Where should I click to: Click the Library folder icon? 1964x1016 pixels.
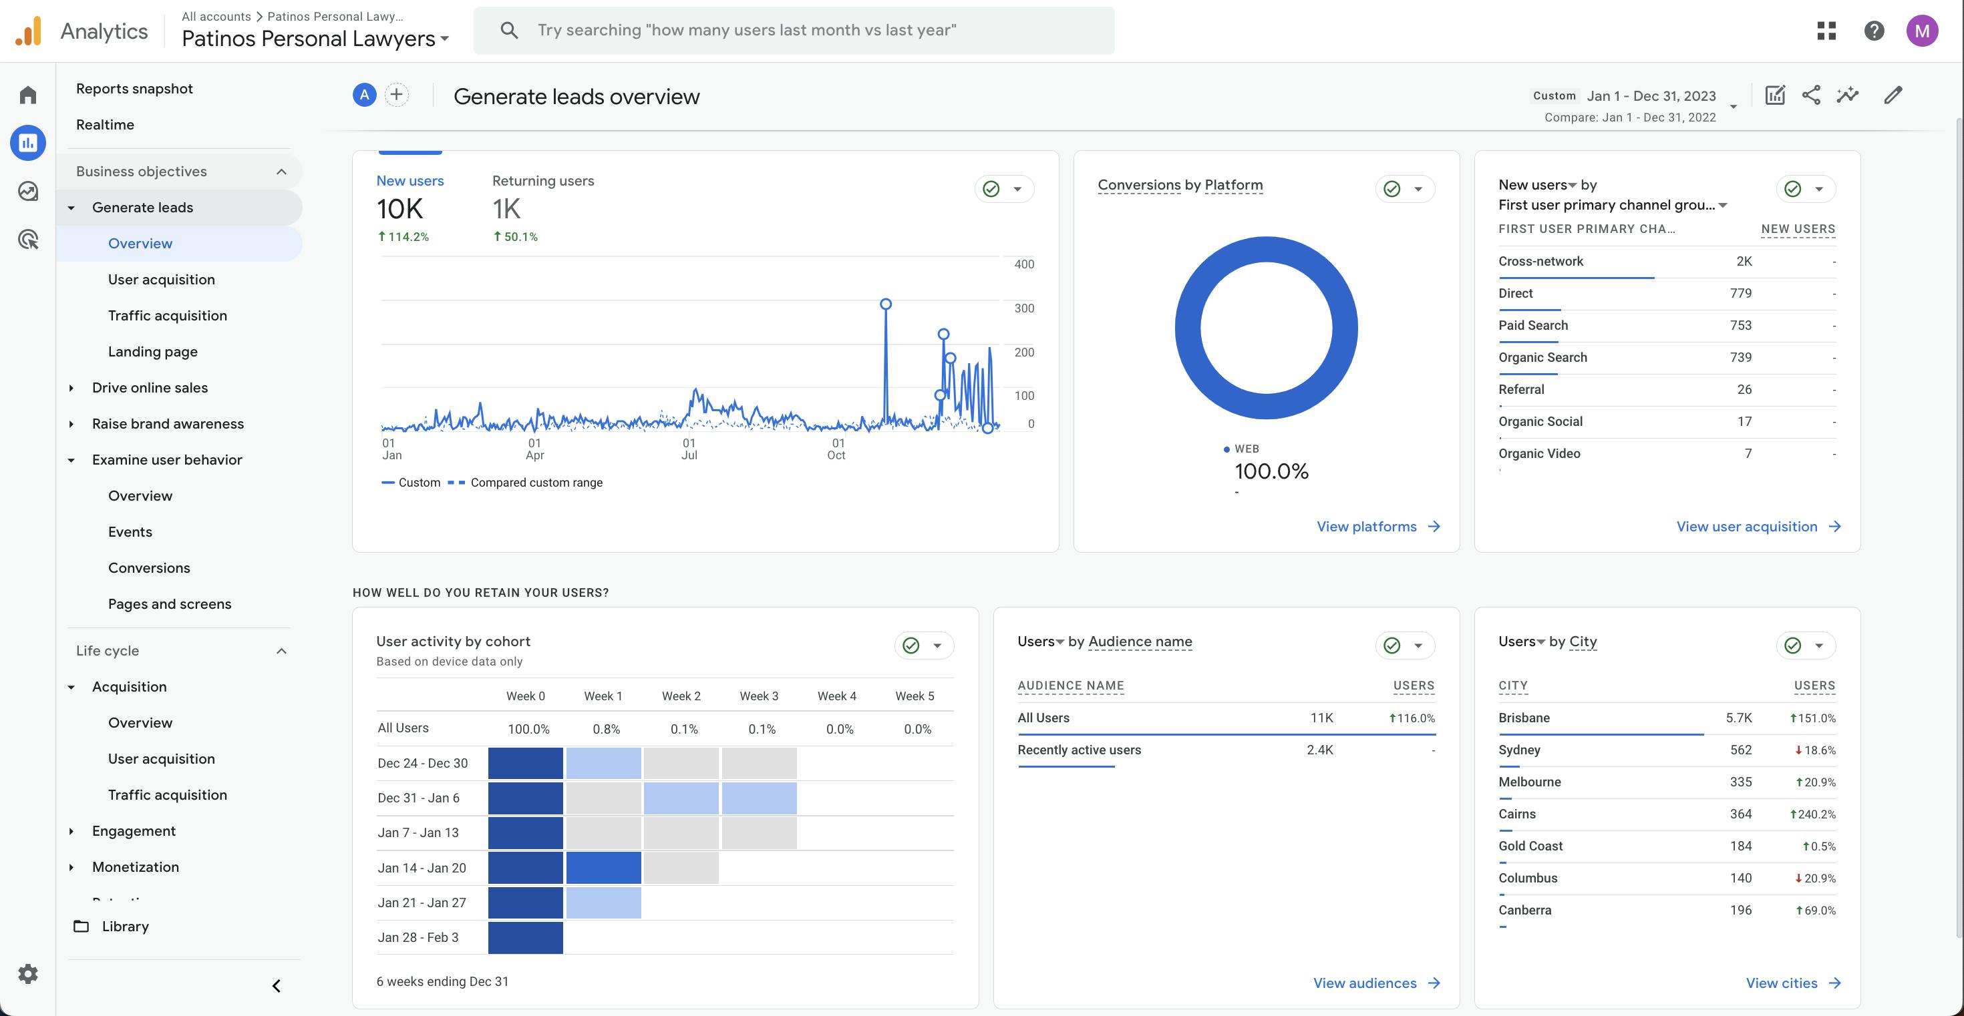pos(81,926)
